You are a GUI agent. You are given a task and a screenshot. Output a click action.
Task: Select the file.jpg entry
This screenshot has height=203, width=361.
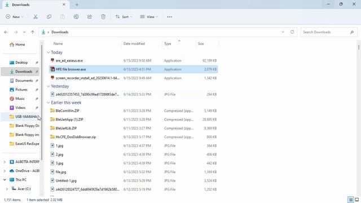click(x=133, y=172)
